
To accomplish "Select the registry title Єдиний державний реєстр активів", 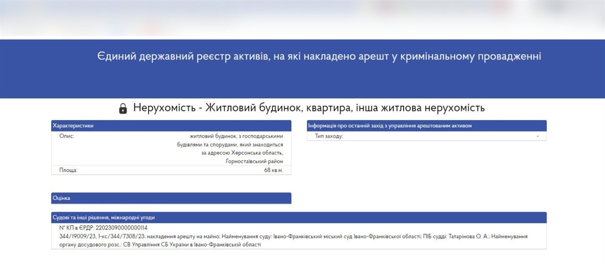I will [x=319, y=57].
